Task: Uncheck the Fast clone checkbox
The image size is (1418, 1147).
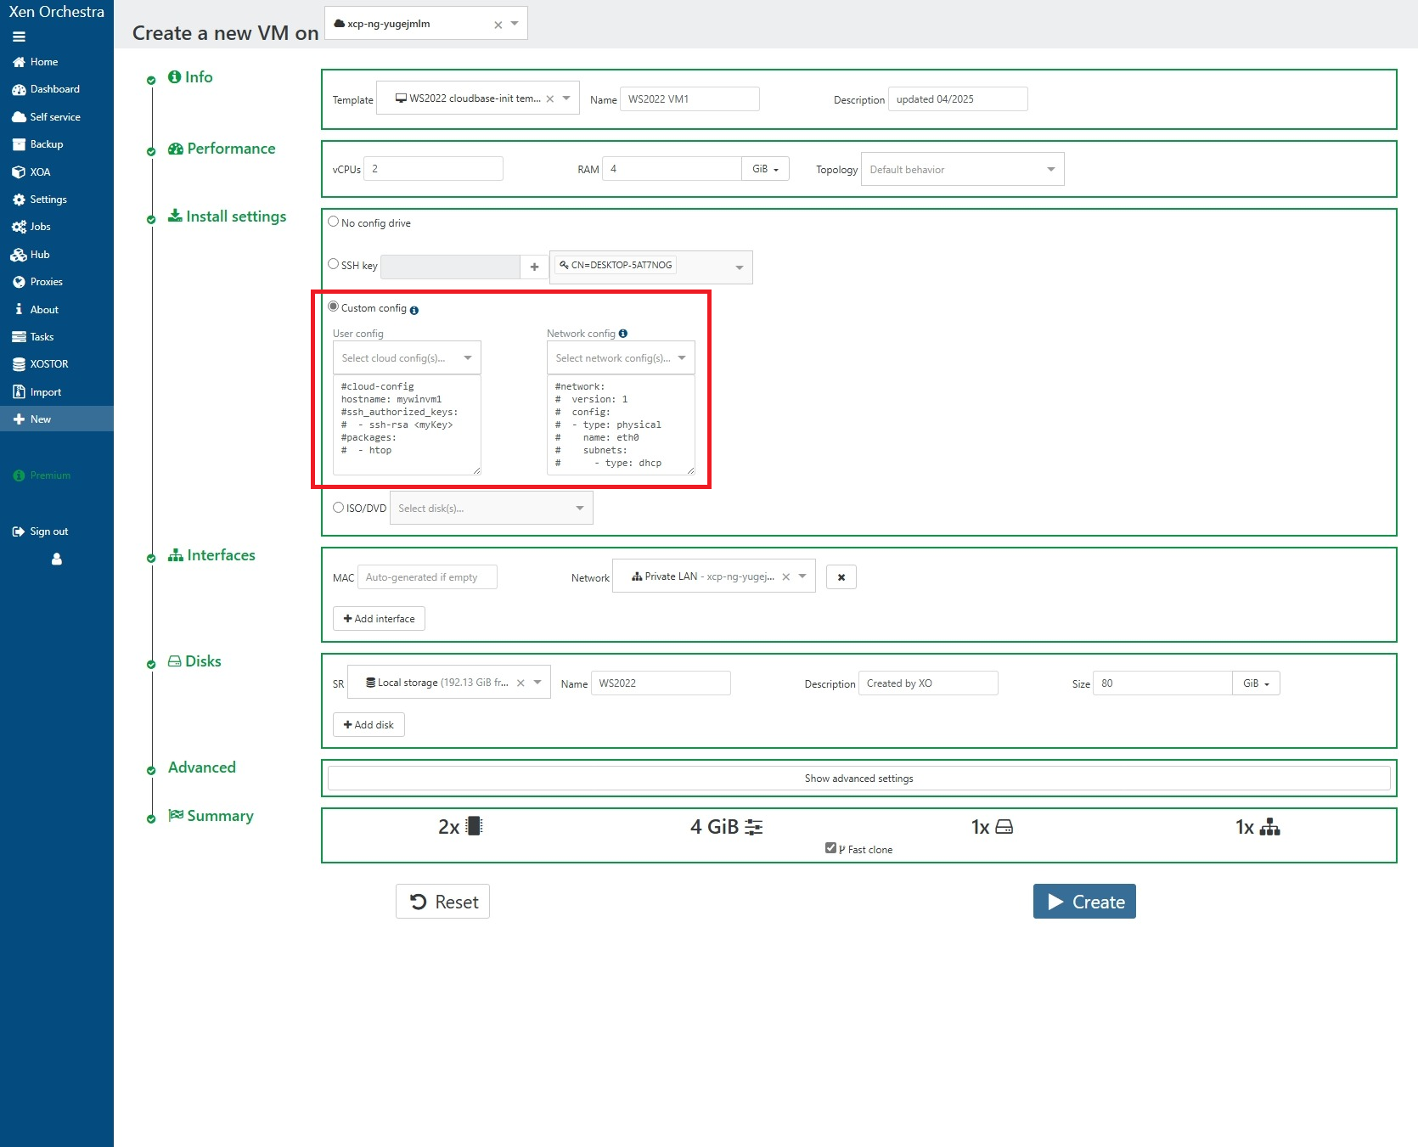Action: click(x=830, y=847)
